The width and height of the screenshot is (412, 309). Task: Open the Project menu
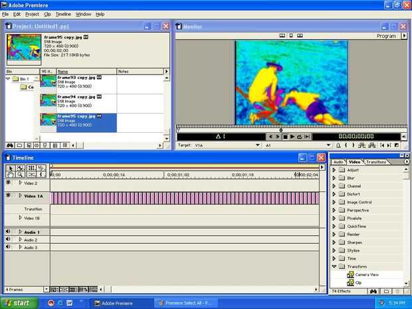click(x=32, y=14)
